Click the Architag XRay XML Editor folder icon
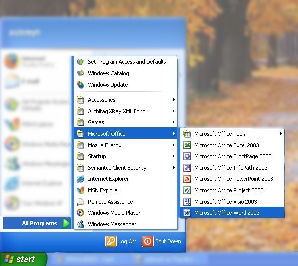Screen dimensions: 298x266 (x=81, y=111)
